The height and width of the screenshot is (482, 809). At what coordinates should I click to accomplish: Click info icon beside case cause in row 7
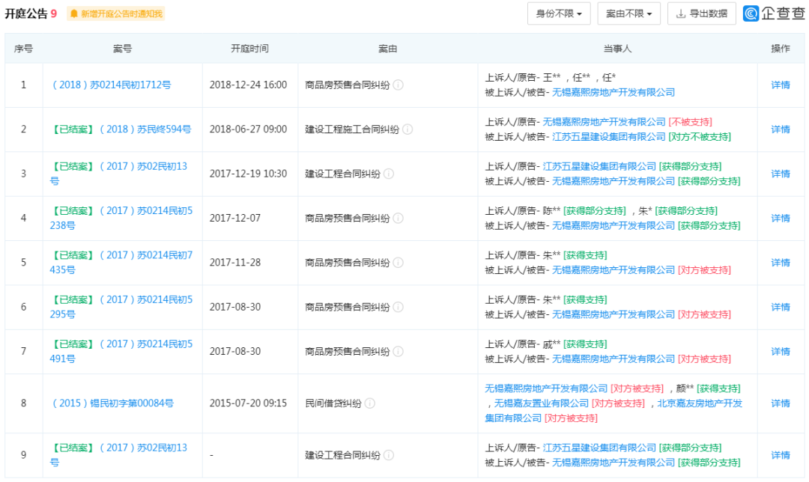point(399,351)
